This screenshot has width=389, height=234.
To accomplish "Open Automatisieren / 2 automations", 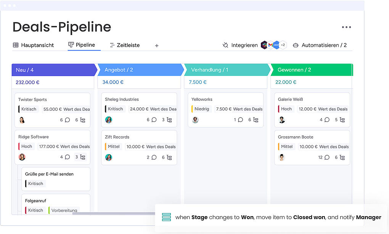I will pyautogui.click(x=320, y=45).
